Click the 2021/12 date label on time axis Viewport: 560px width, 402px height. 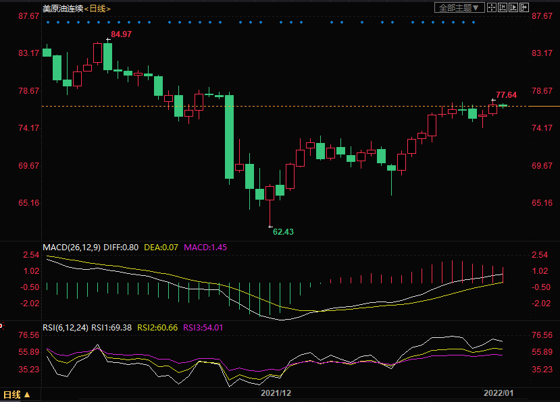click(276, 393)
